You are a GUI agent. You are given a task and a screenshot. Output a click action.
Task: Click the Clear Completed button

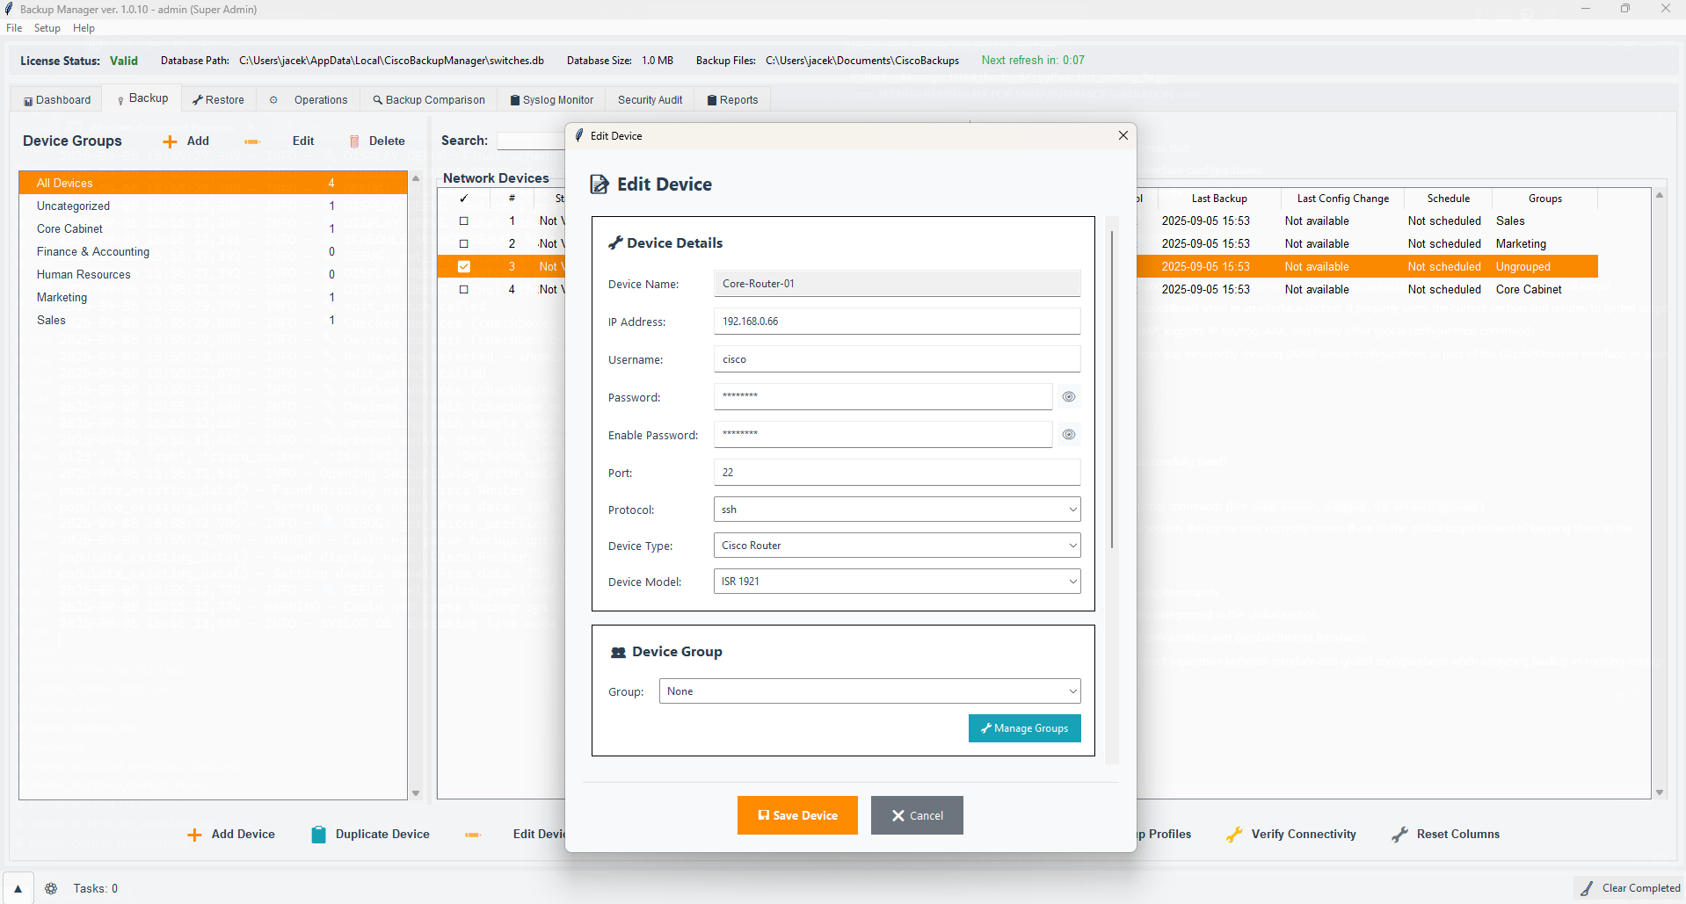[x=1630, y=888]
